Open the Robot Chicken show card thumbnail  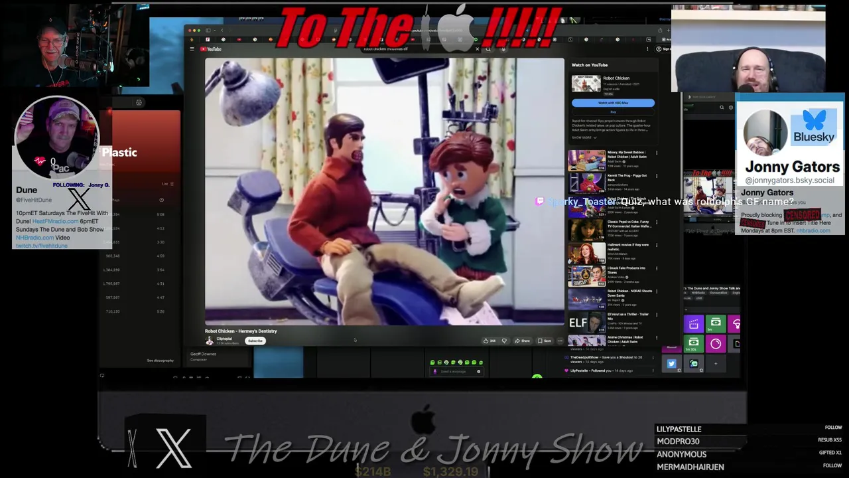click(x=586, y=84)
